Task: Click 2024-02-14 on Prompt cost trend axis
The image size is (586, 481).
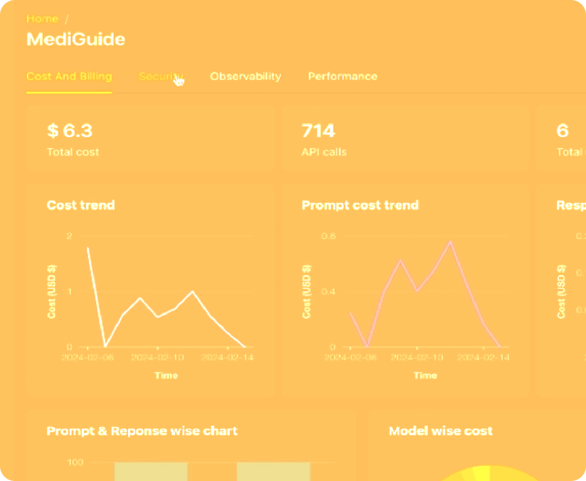Action: pyautogui.click(x=483, y=357)
